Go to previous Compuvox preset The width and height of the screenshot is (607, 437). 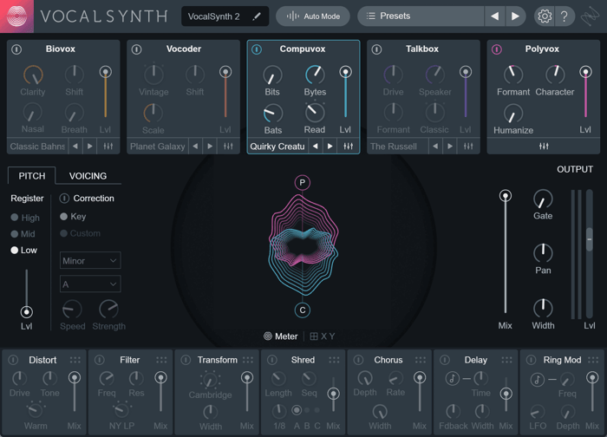coord(316,147)
